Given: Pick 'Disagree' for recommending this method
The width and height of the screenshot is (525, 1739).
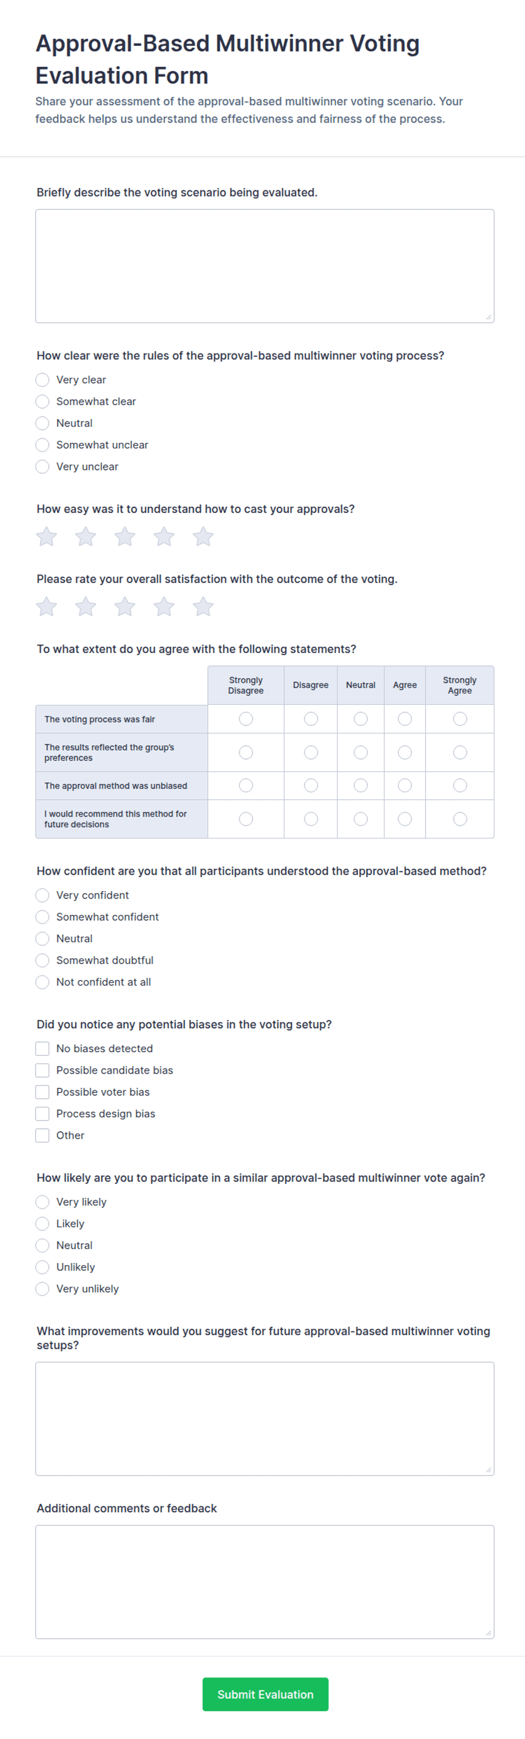Looking at the screenshot, I should 311,819.
